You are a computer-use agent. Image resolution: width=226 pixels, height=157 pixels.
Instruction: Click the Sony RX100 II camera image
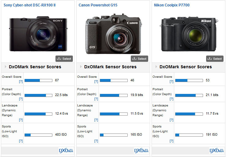click(x=38, y=34)
